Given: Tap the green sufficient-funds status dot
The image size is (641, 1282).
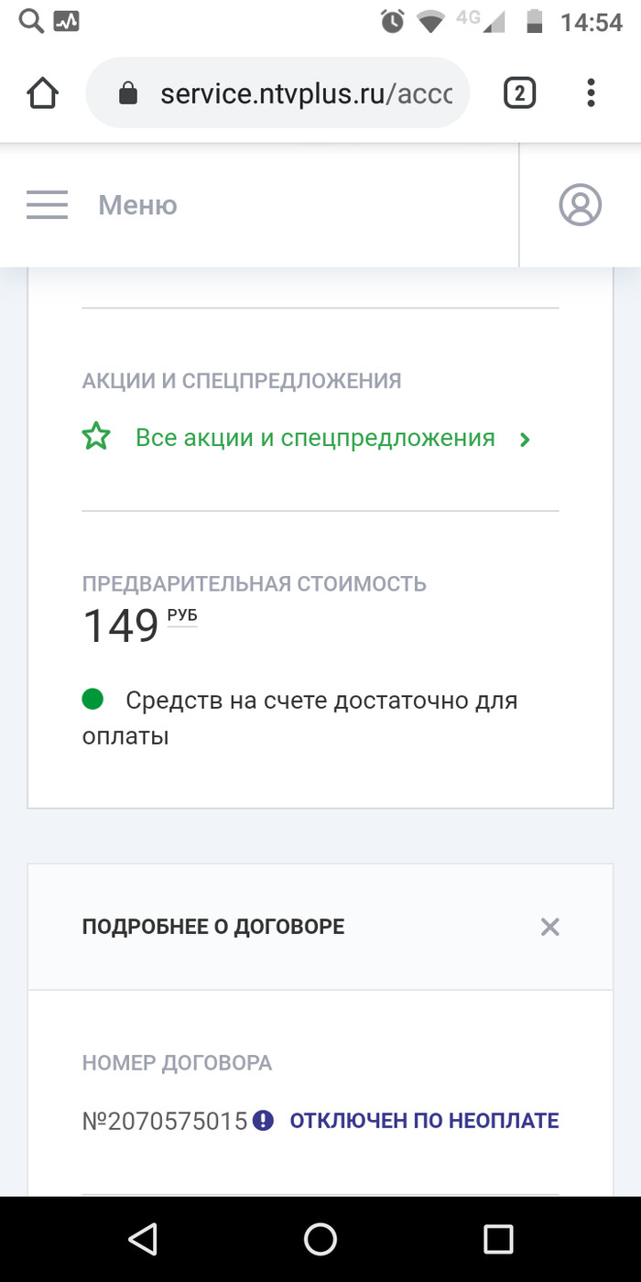Looking at the screenshot, I should click(x=92, y=701).
